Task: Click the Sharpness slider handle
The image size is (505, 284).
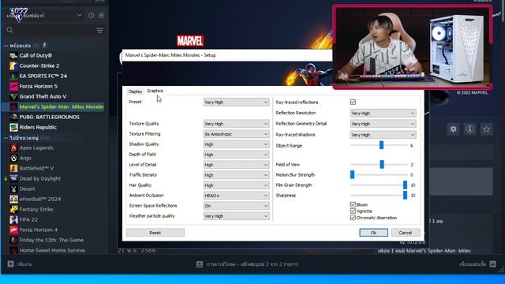Action: pos(405,195)
